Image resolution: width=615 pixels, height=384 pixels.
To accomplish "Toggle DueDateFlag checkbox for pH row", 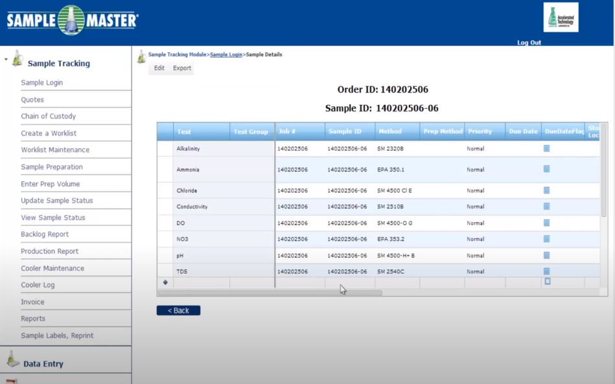I will pos(546,255).
